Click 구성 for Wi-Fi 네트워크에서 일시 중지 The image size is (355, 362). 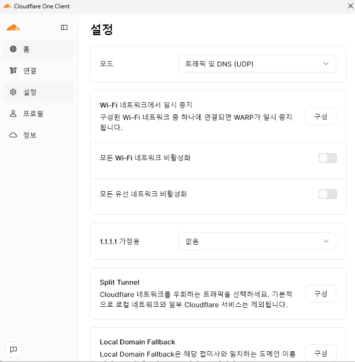pos(321,116)
